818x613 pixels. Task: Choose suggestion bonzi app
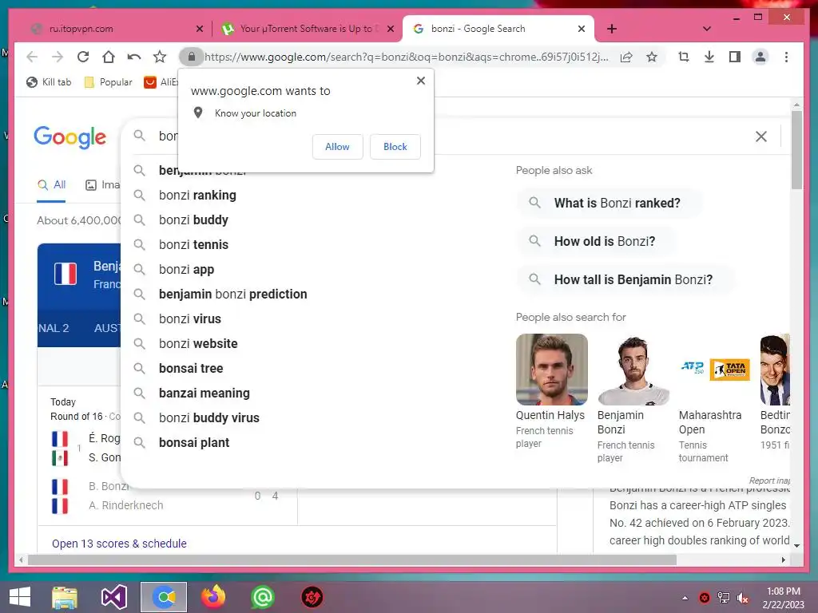point(186,270)
